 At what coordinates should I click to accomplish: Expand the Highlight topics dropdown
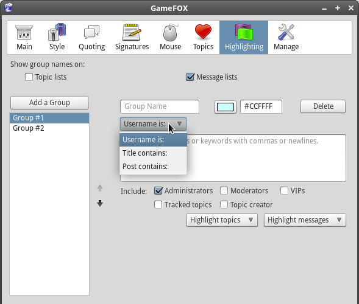(x=222, y=220)
